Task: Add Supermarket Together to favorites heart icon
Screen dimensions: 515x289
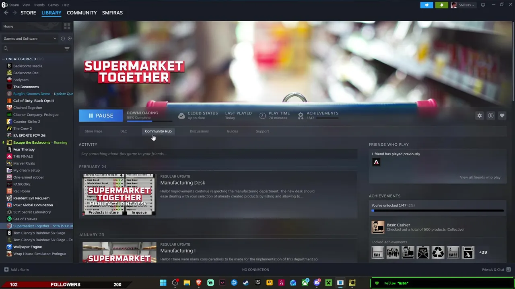Action: [502, 116]
